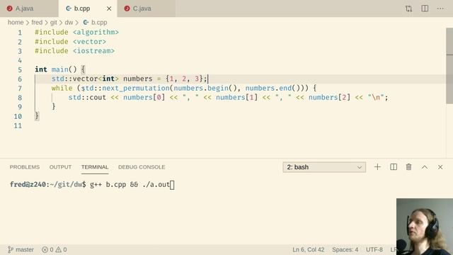Click the webcam overlay thumbnail
Screen dimensions: 453x255
point(425,227)
